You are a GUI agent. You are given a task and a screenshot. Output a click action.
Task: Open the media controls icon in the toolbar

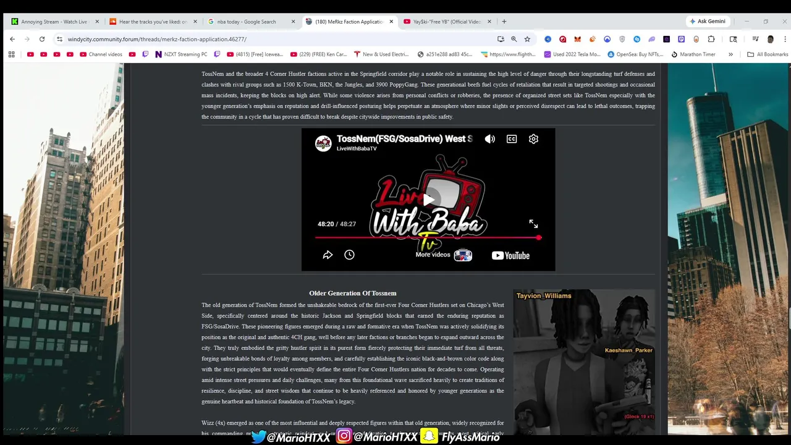[x=755, y=39]
